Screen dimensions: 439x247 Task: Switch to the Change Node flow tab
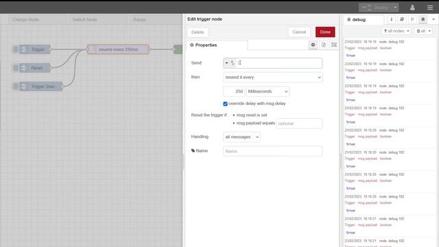click(x=38, y=20)
